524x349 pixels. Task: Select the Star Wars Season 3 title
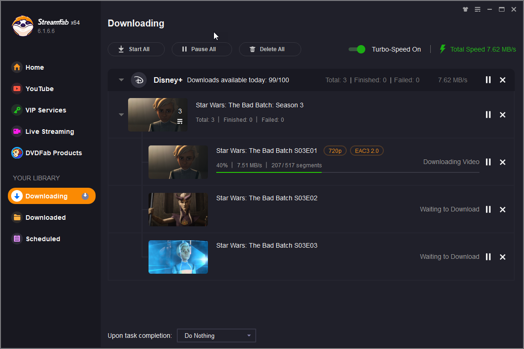click(x=250, y=105)
